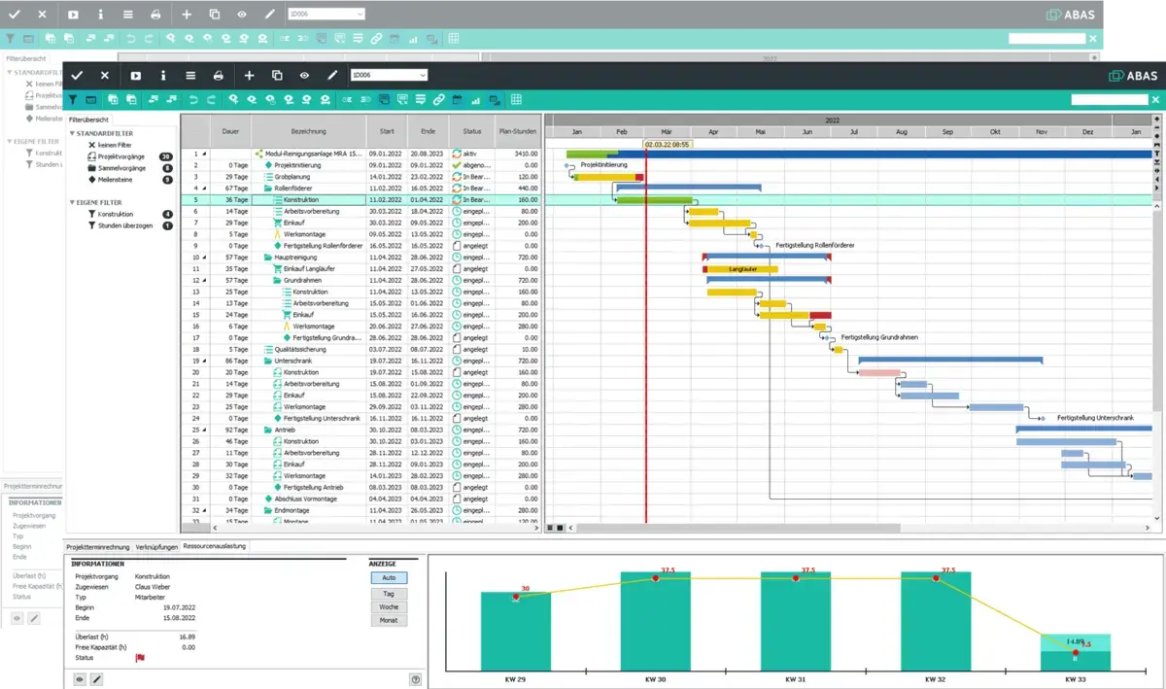Viewport: 1166px width, 689px height.
Task: Click the Undo arrow icon
Action: [x=191, y=99]
